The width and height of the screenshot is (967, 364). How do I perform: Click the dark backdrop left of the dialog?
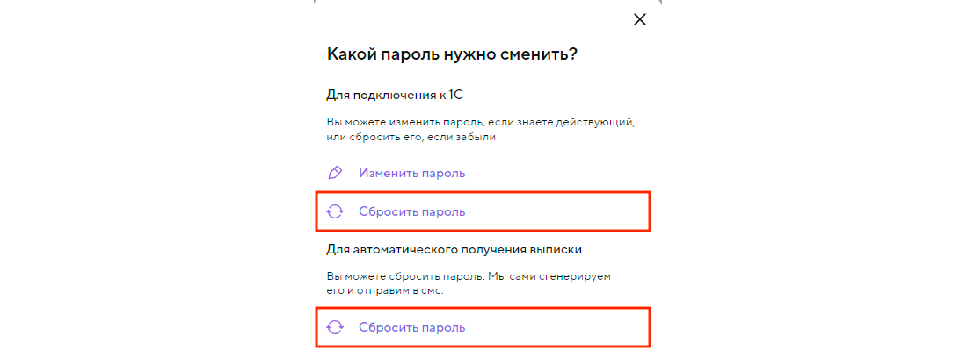point(149,175)
